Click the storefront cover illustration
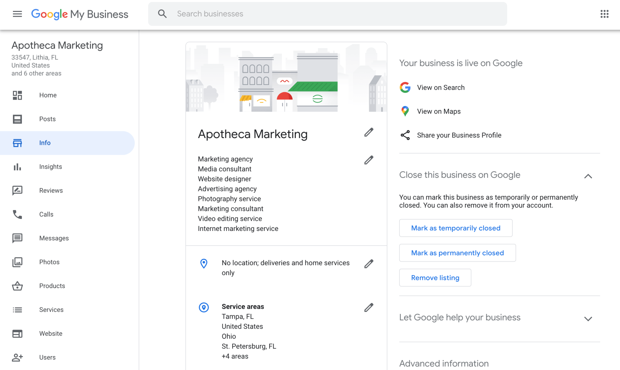The height and width of the screenshot is (370, 620). click(286, 77)
